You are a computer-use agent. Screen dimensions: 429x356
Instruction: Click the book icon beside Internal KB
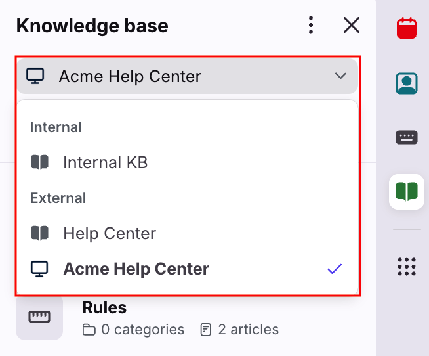coord(40,162)
